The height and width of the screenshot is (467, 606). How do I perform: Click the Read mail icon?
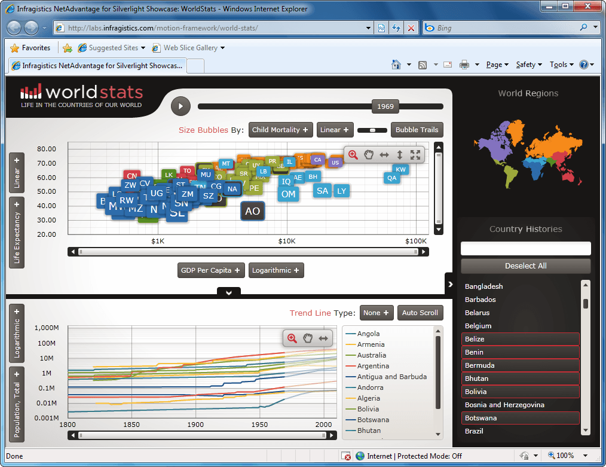pos(448,65)
